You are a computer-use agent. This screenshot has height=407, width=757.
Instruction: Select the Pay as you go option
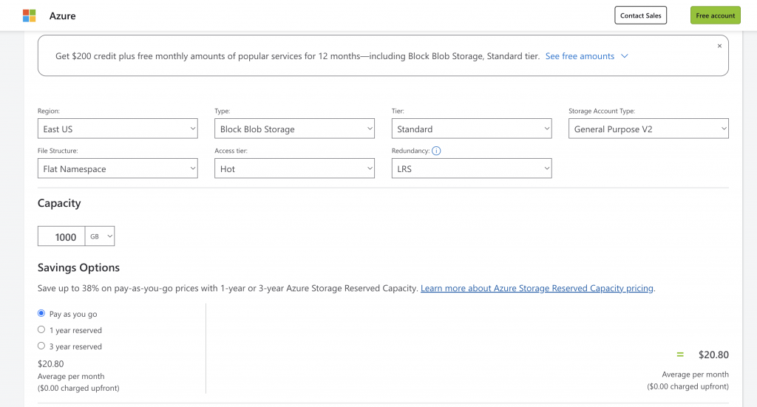point(41,314)
